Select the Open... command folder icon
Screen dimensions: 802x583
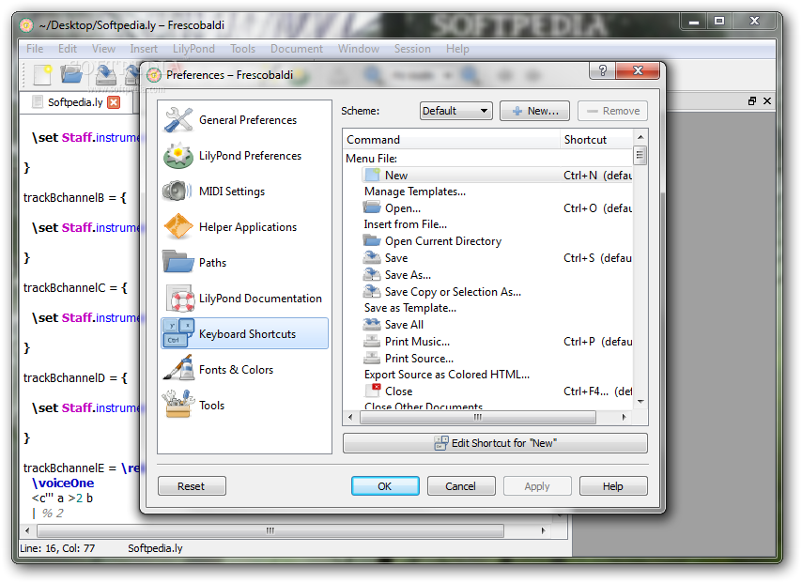click(x=372, y=207)
